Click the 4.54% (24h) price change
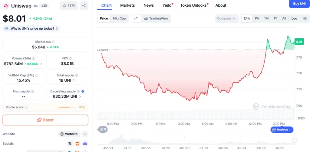The image size is (310, 152). tap(40, 18)
